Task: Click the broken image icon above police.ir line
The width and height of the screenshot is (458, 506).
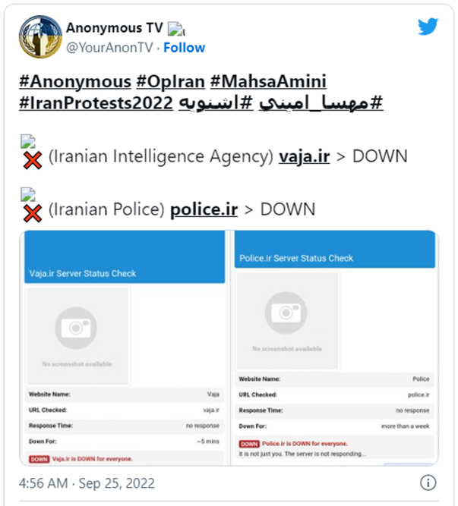Action: 28,194
